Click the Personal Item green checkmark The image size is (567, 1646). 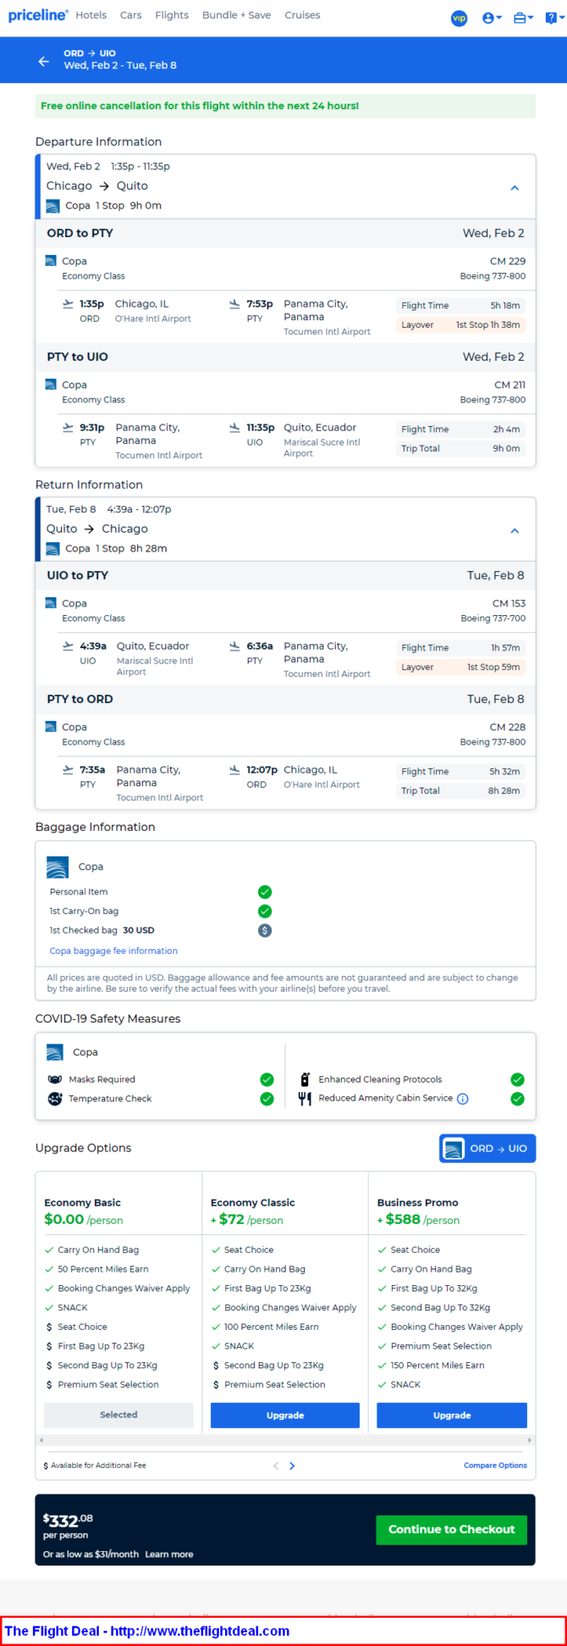(x=265, y=892)
